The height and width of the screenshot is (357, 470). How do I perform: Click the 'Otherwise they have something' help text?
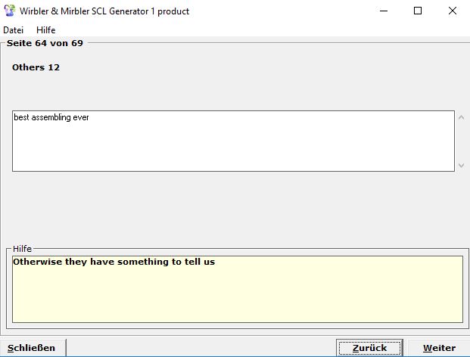coord(114,263)
